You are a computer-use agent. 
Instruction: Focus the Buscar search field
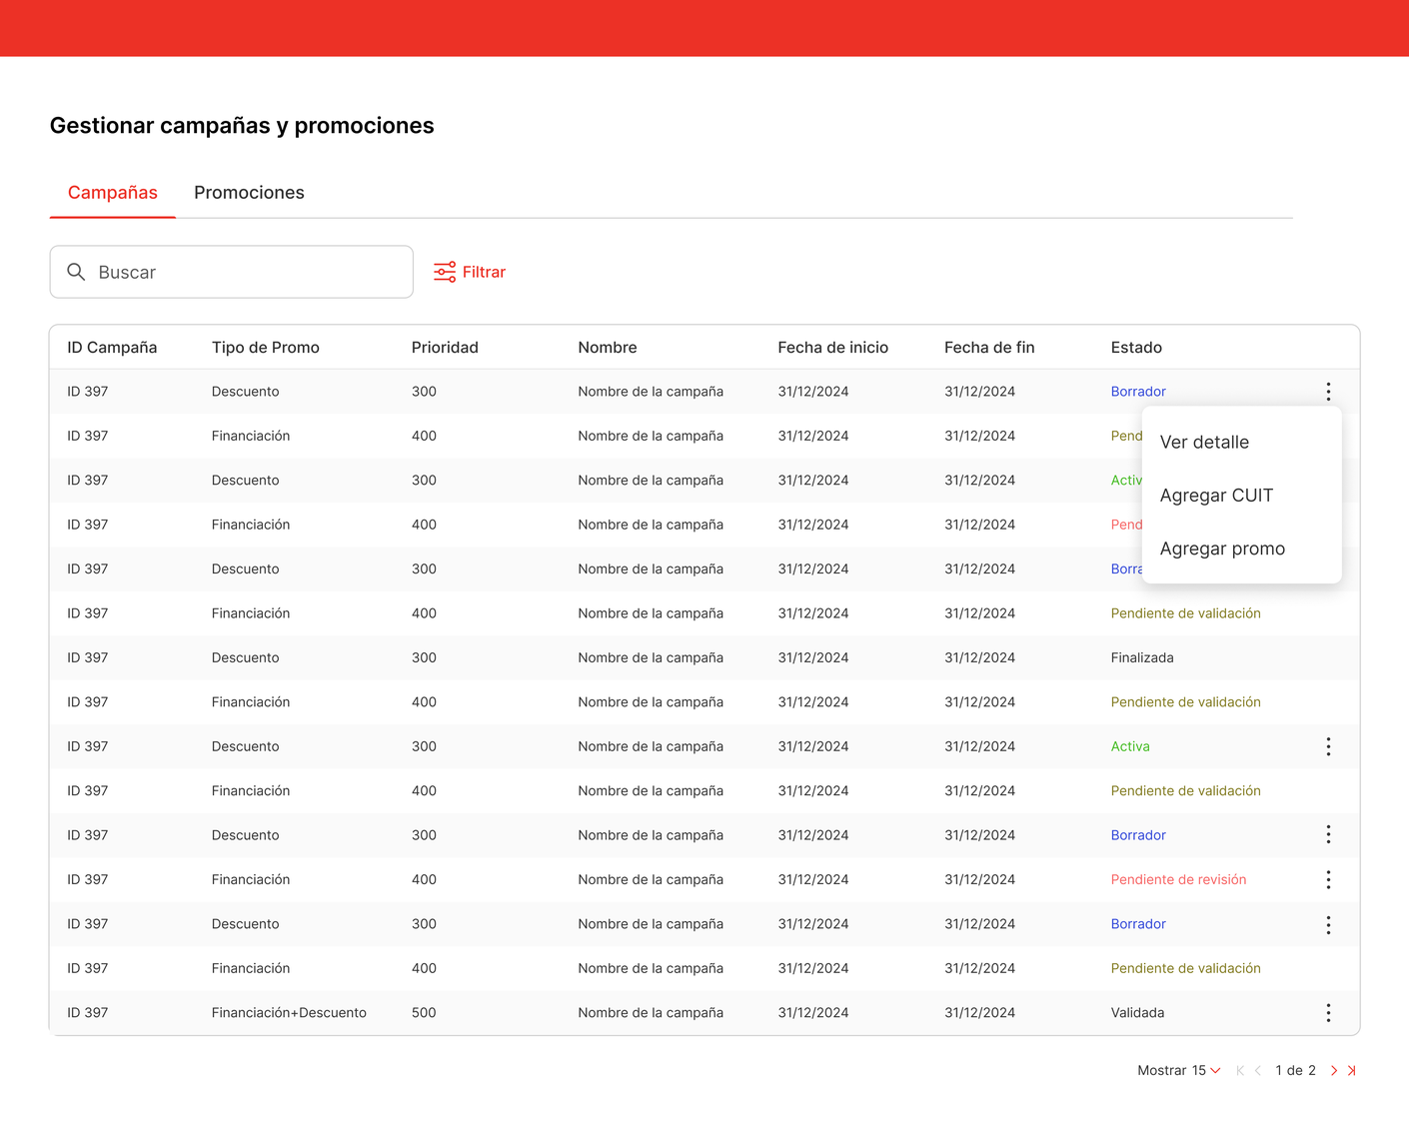(x=232, y=272)
